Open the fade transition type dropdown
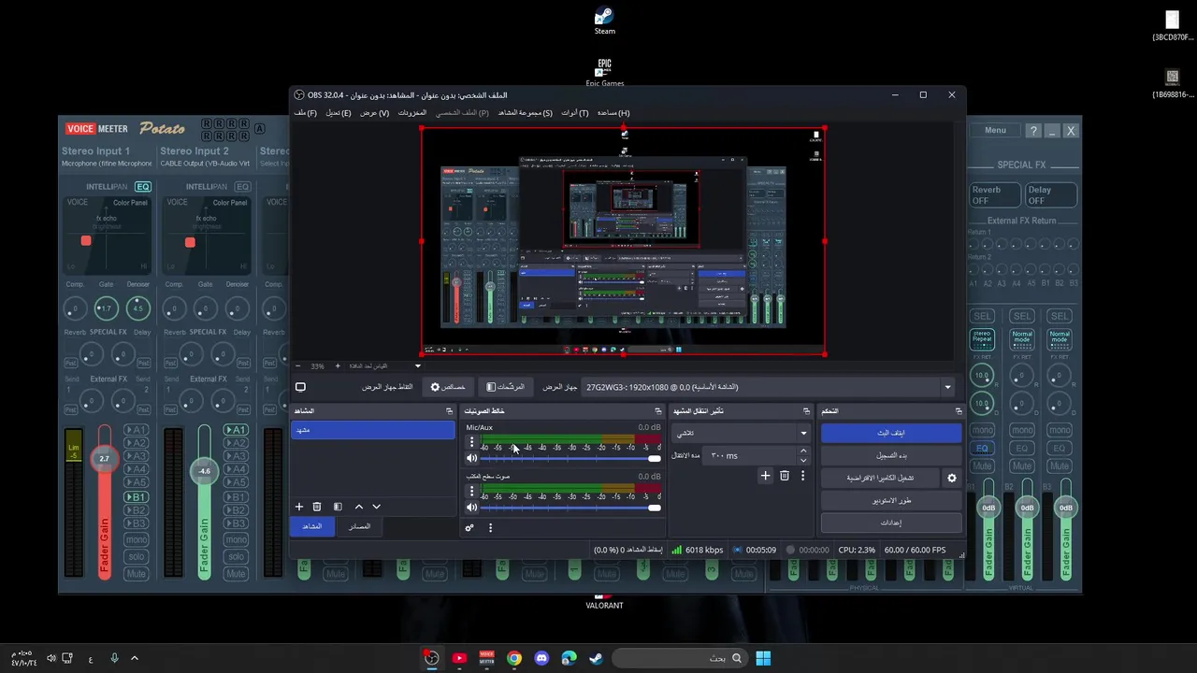1197x673 pixels. click(741, 433)
